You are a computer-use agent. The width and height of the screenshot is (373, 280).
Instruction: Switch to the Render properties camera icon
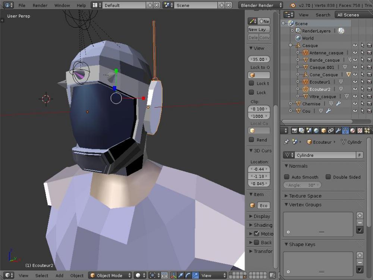pos(295,131)
